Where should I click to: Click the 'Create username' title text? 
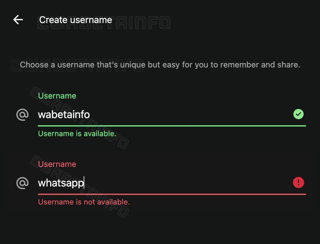[x=75, y=20]
